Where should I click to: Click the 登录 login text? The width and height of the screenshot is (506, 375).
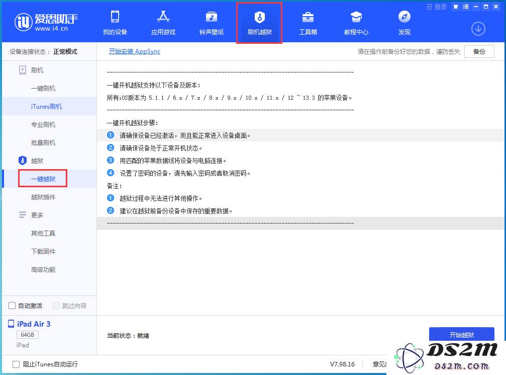tap(441, 7)
